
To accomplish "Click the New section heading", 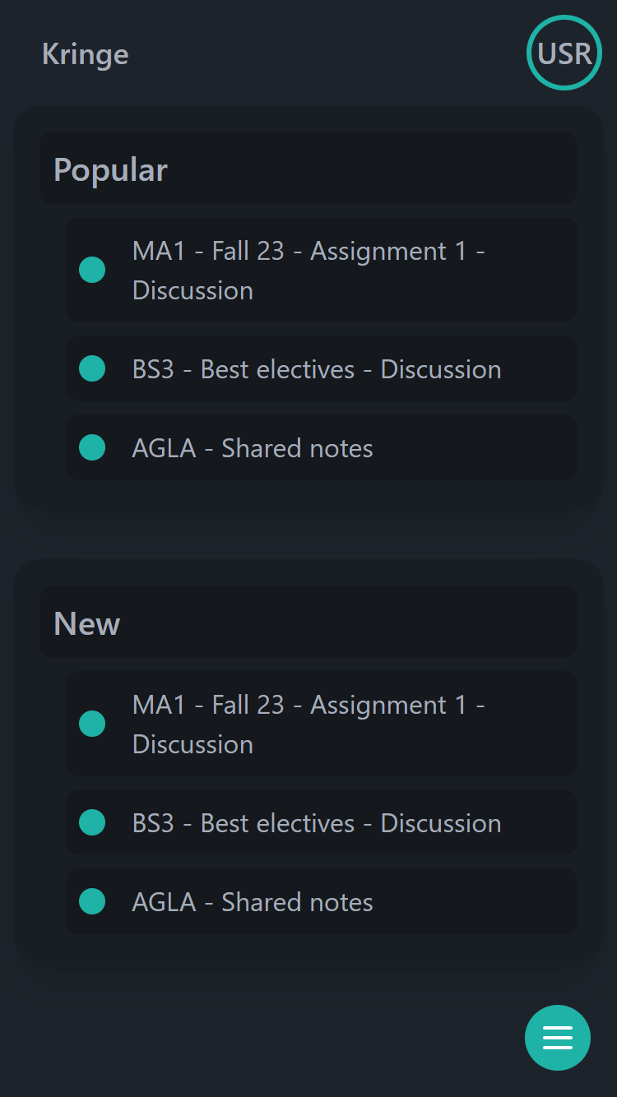I will click(87, 623).
